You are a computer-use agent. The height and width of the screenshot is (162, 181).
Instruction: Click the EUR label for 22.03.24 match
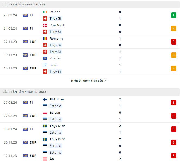33,116
